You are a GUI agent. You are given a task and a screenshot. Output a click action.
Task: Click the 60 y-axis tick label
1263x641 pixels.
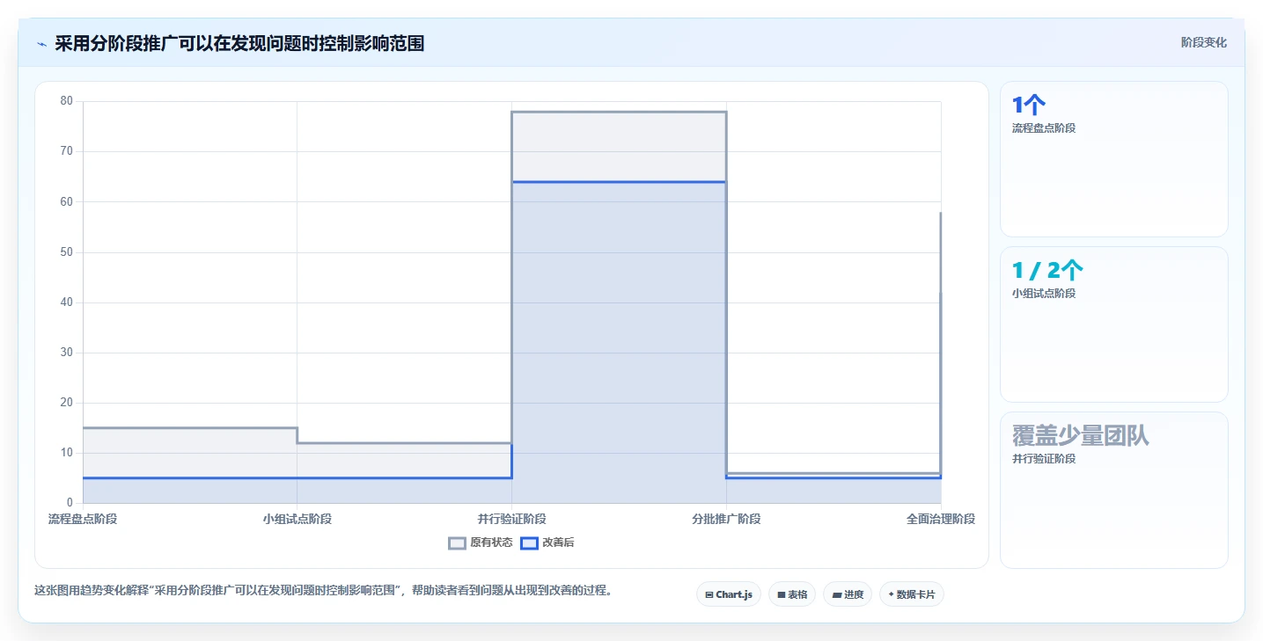67,201
